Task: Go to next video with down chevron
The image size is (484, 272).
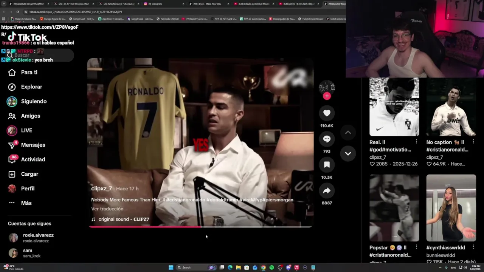Action: click(x=348, y=154)
